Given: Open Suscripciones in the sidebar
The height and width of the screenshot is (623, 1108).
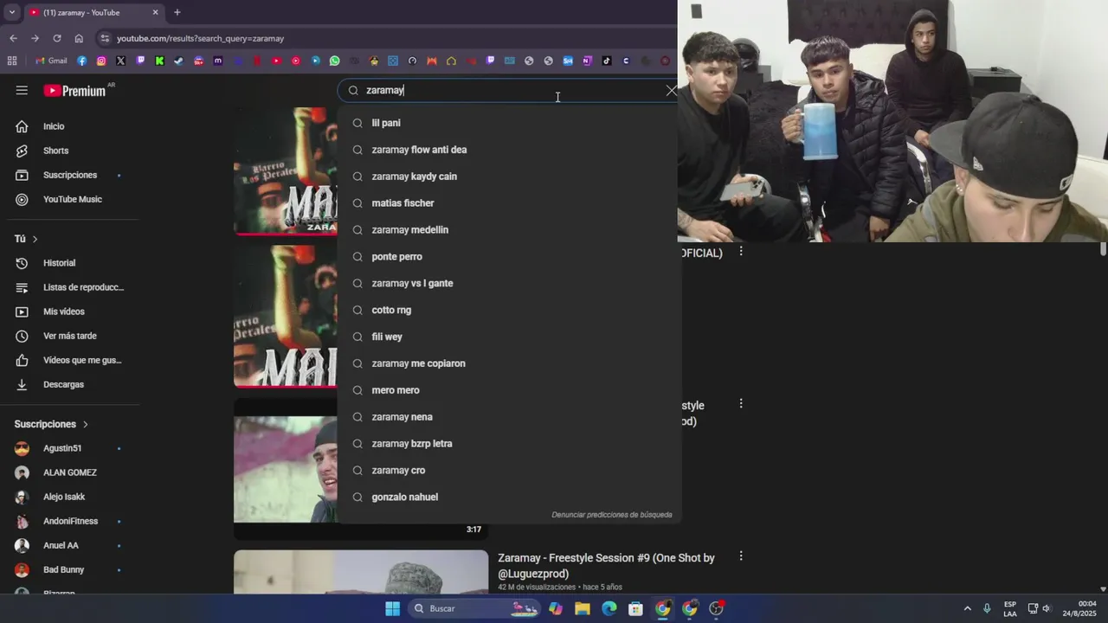Looking at the screenshot, I should click(x=69, y=175).
